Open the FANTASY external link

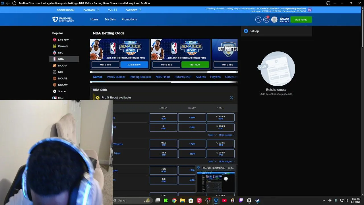(x=91, y=10)
